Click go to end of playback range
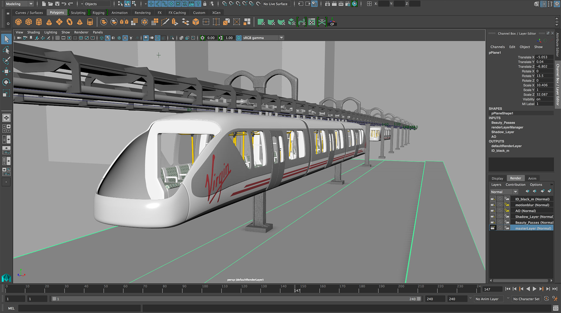This screenshot has height=313, width=561. click(555, 289)
